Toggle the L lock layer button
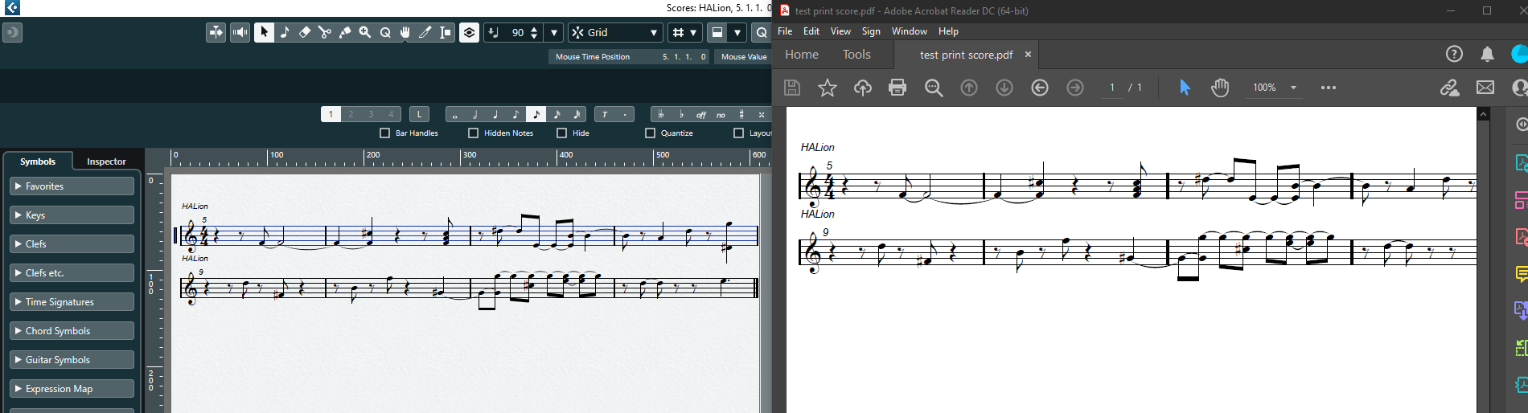The height and width of the screenshot is (413, 1528). point(419,114)
